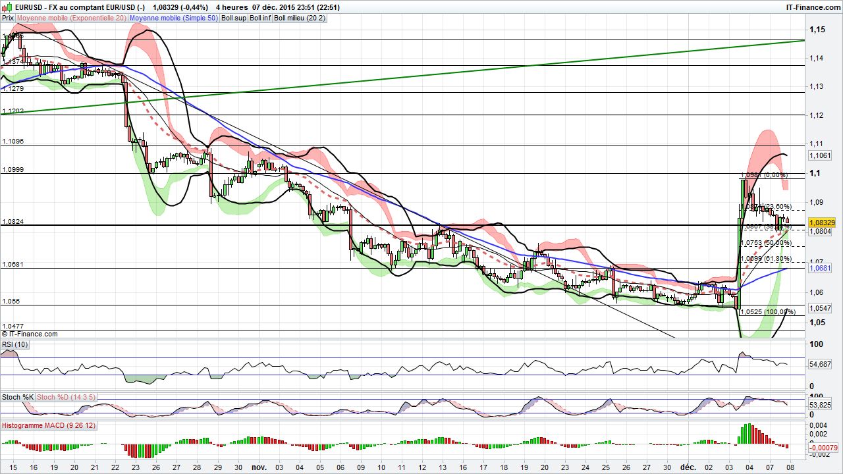Select the Stoch %D (14 3 5) label
Screen dimensions: 843x474
(65, 397)
